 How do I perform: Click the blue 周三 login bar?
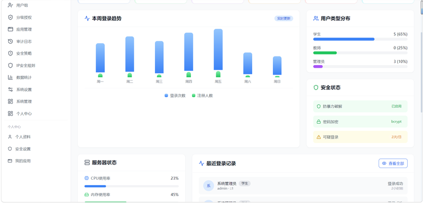tap(159, 57)
